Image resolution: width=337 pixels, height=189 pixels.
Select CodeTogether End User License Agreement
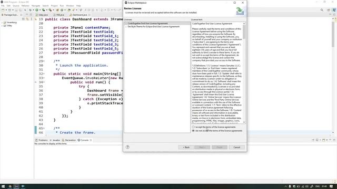(147, 24)
